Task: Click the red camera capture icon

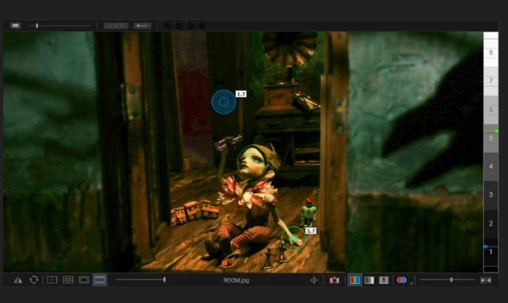Action: tap(334, 280)
